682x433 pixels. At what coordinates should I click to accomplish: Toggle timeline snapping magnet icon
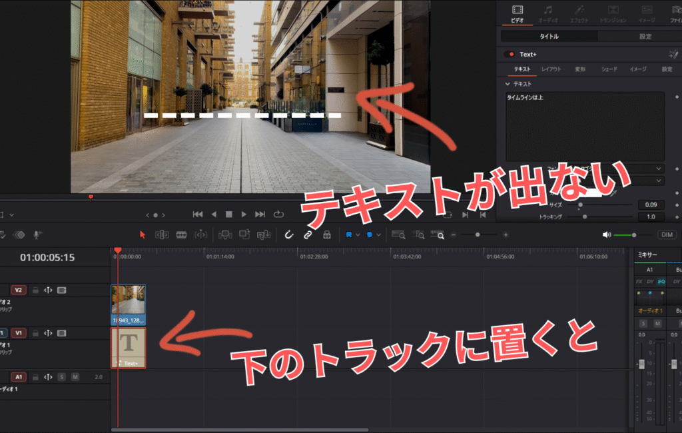pos(288,234)
